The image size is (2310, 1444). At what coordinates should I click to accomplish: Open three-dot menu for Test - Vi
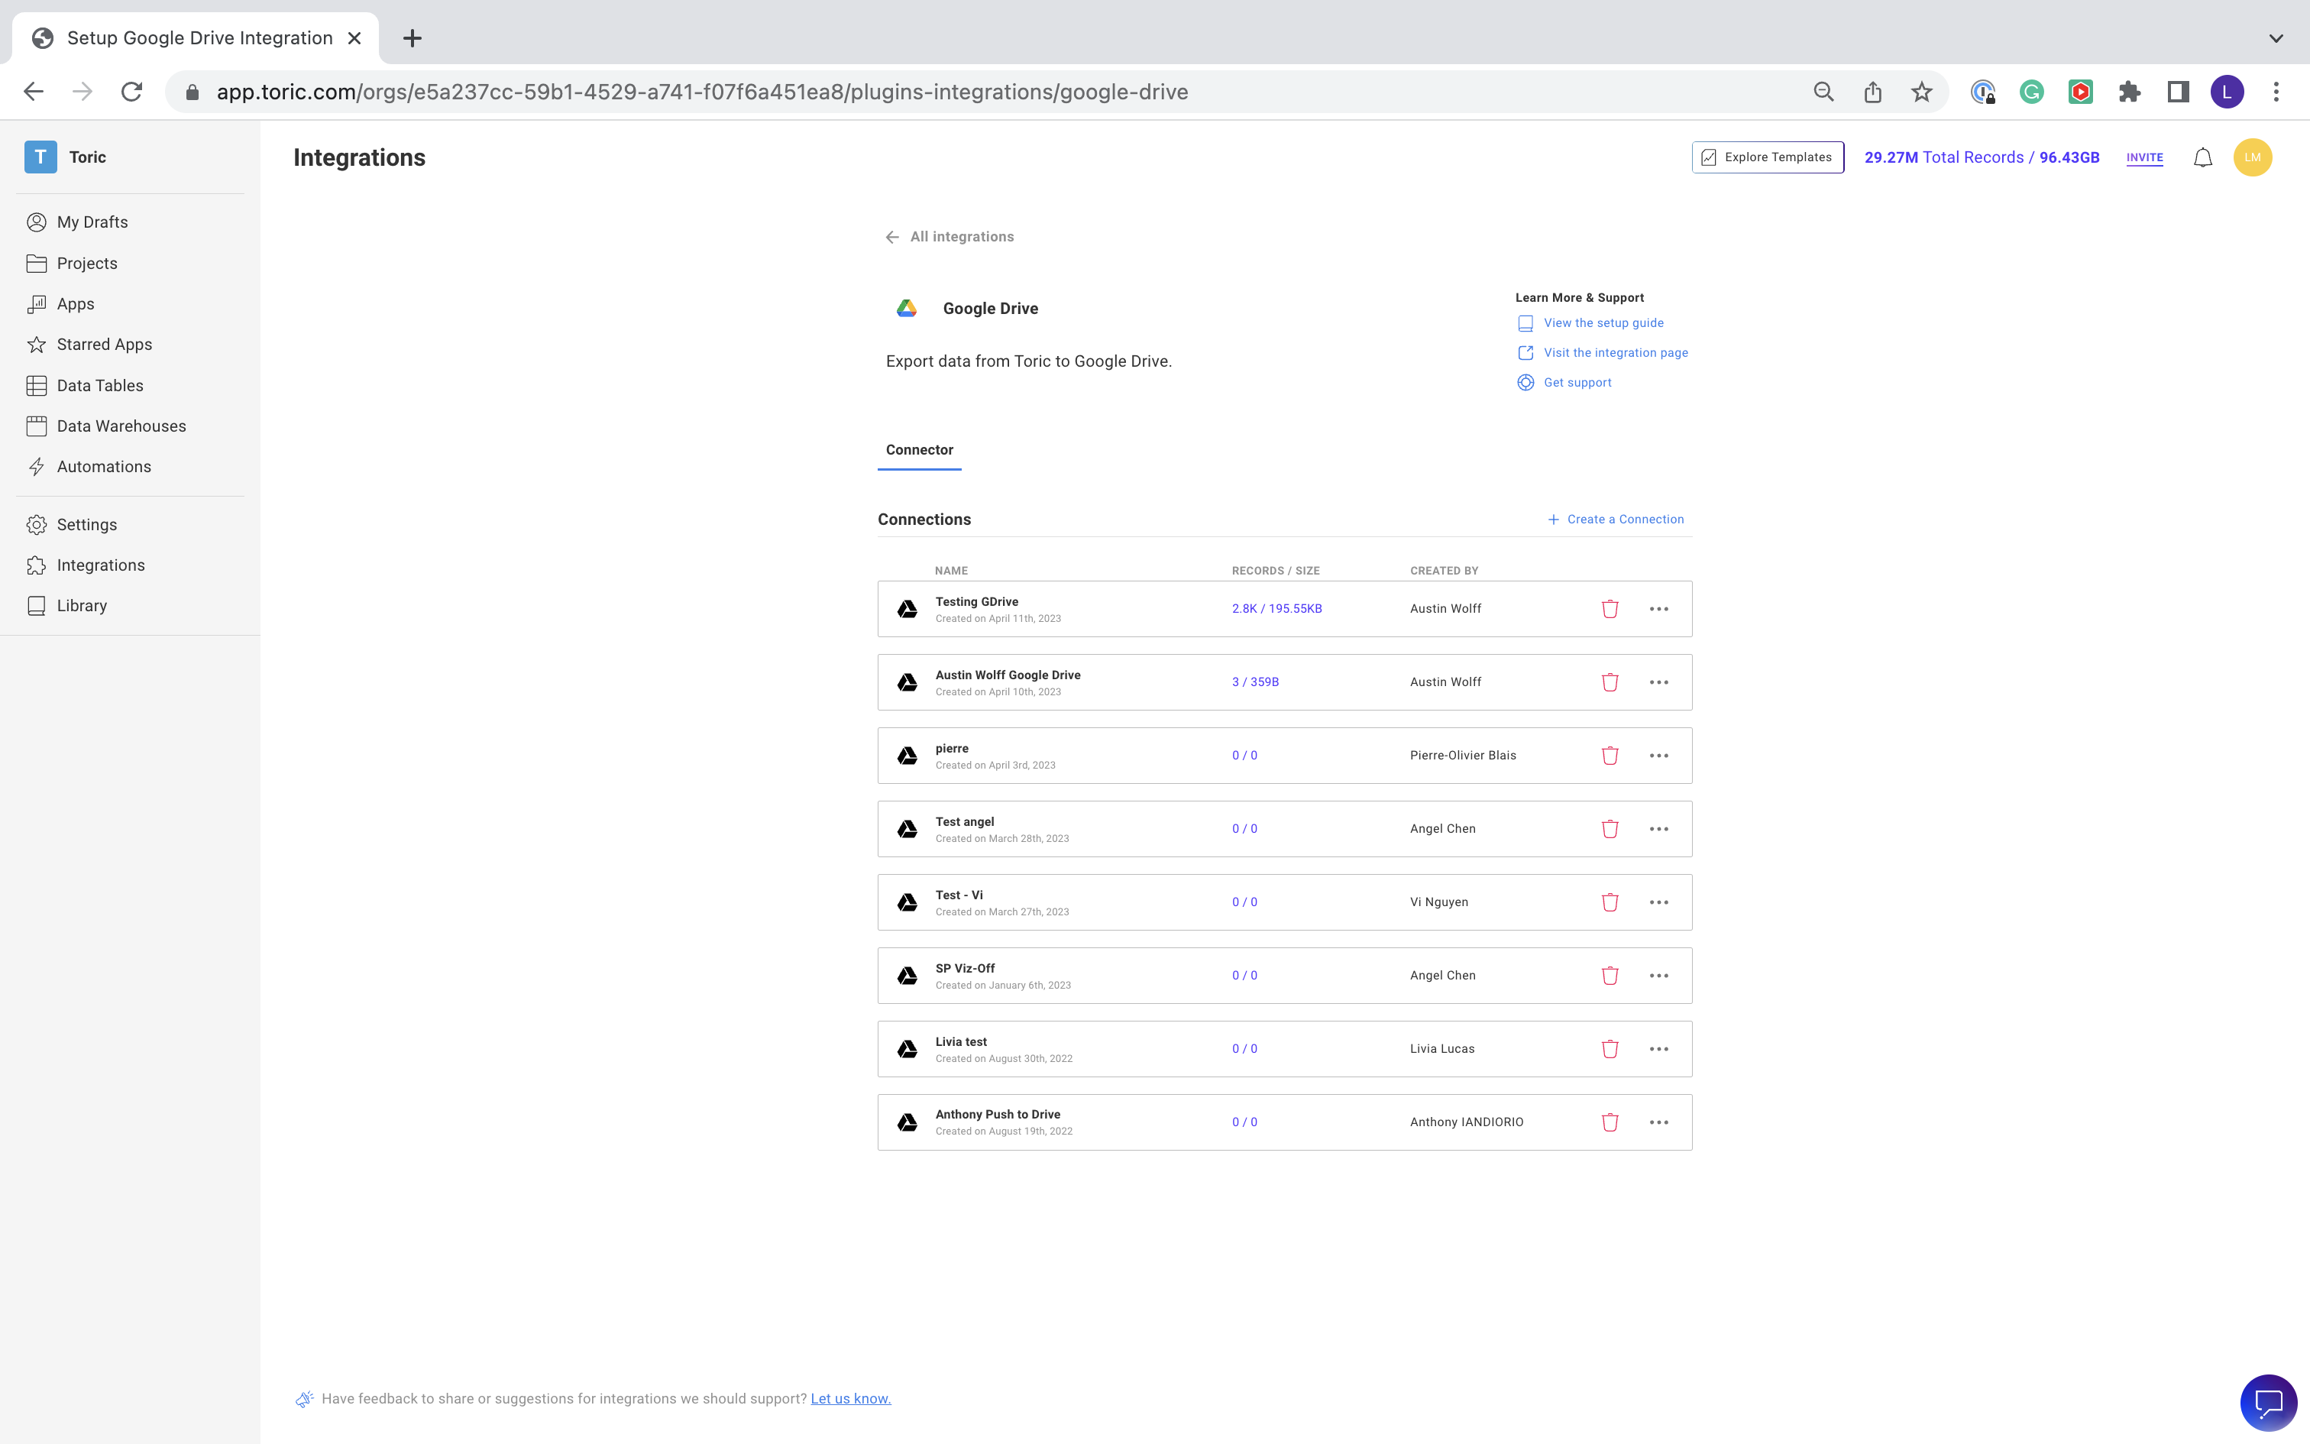point(1659,902)
